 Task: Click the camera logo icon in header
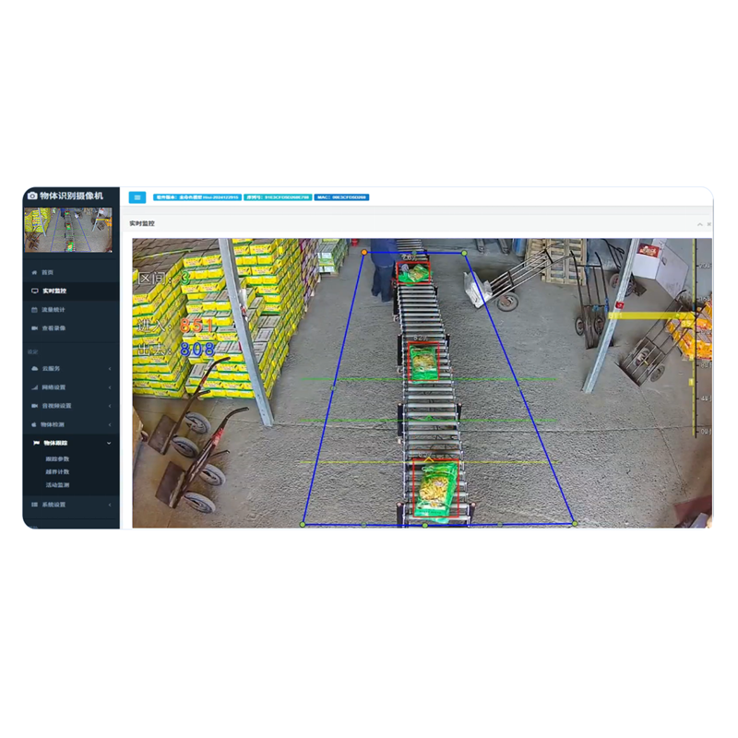click(x=32, y=196)
